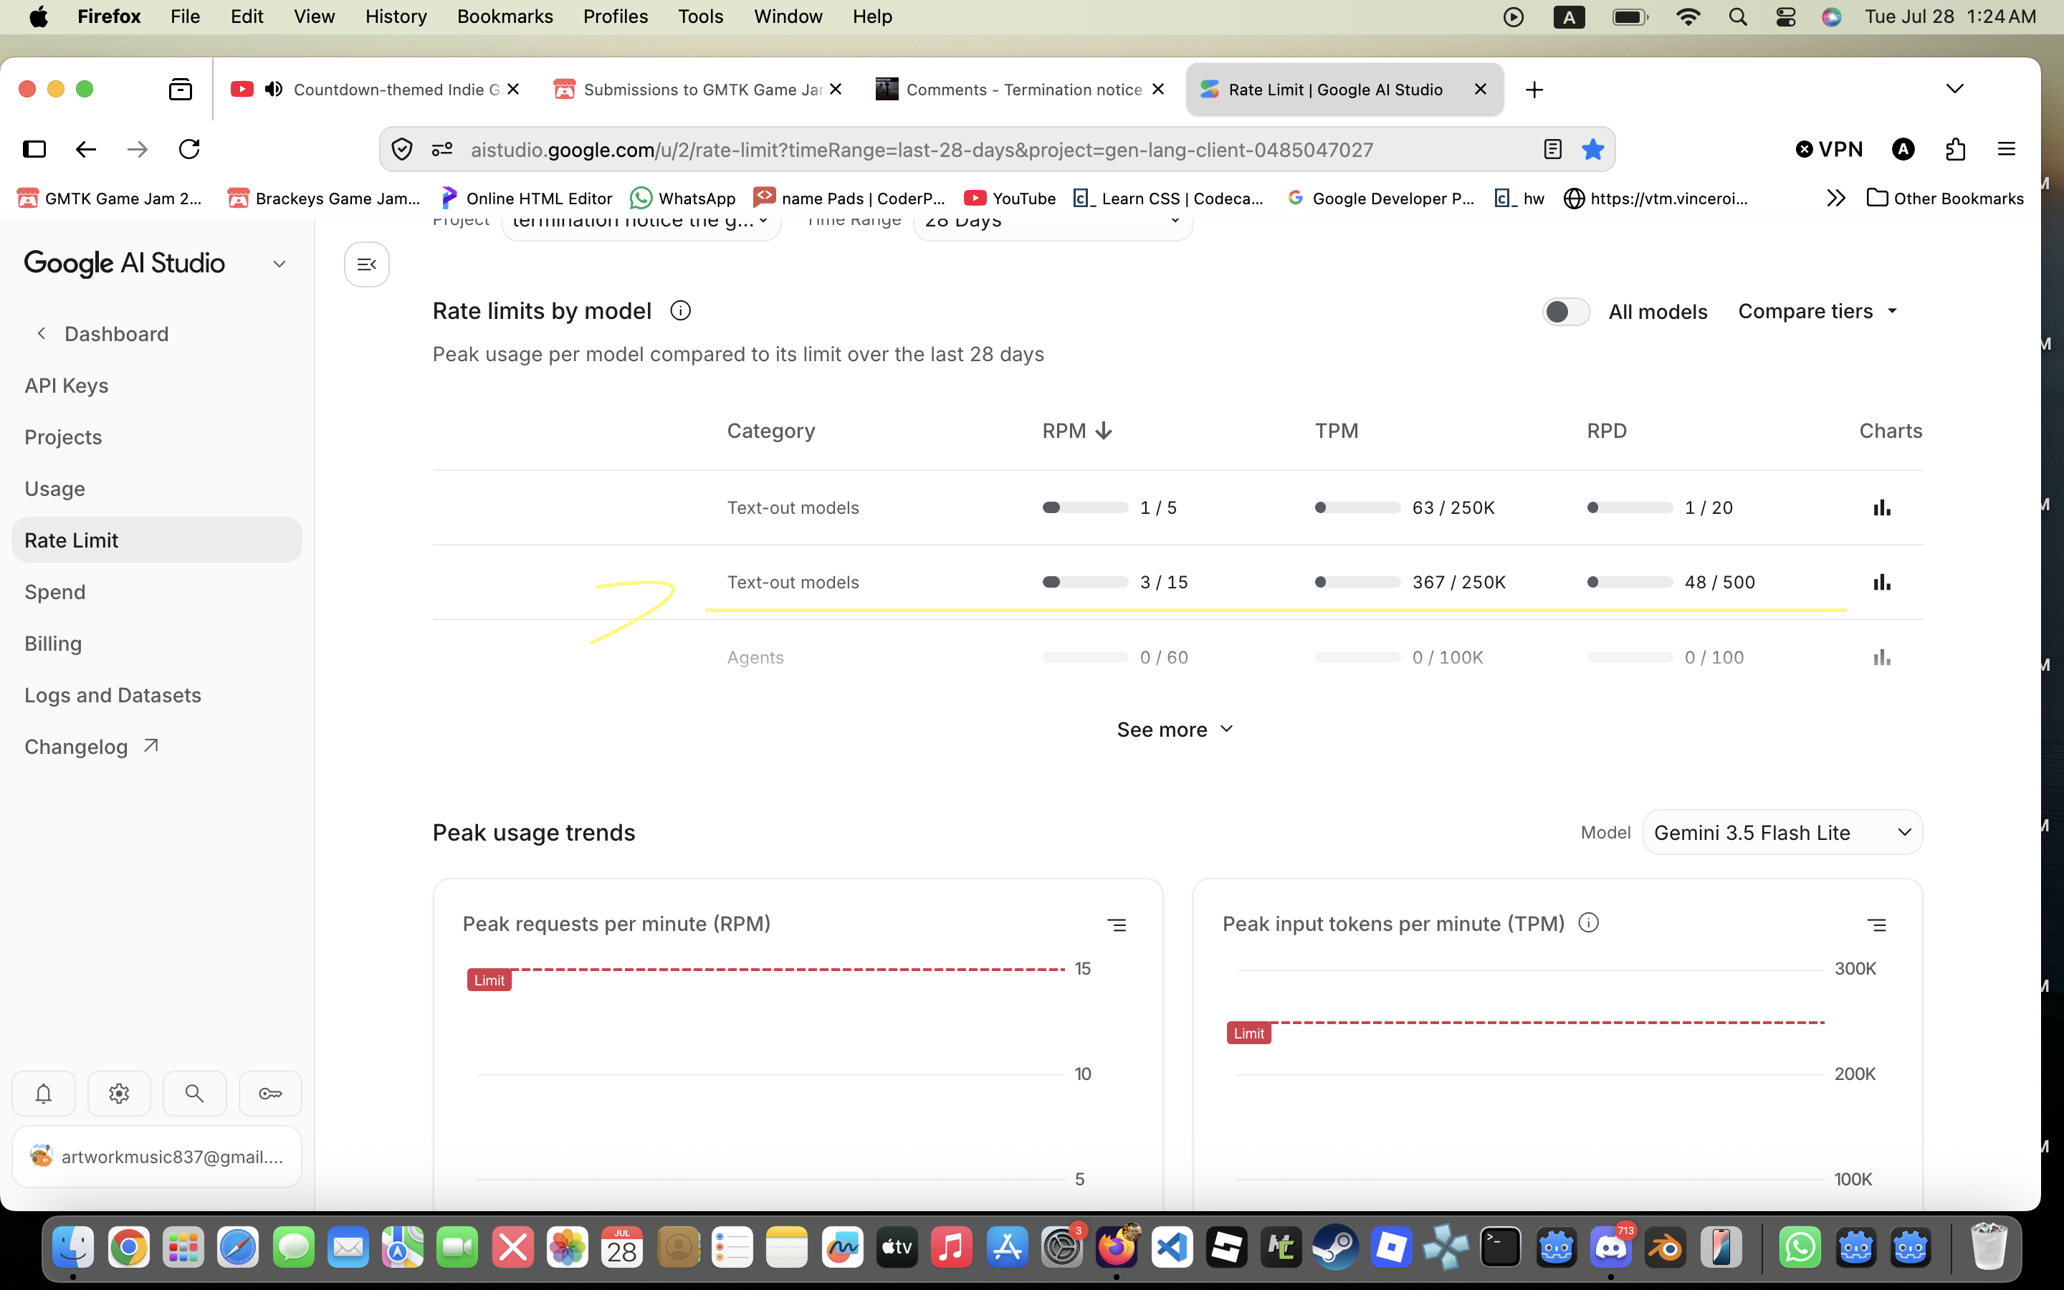
Task: Toggle the All models switch
Action: coord(1566,312)
